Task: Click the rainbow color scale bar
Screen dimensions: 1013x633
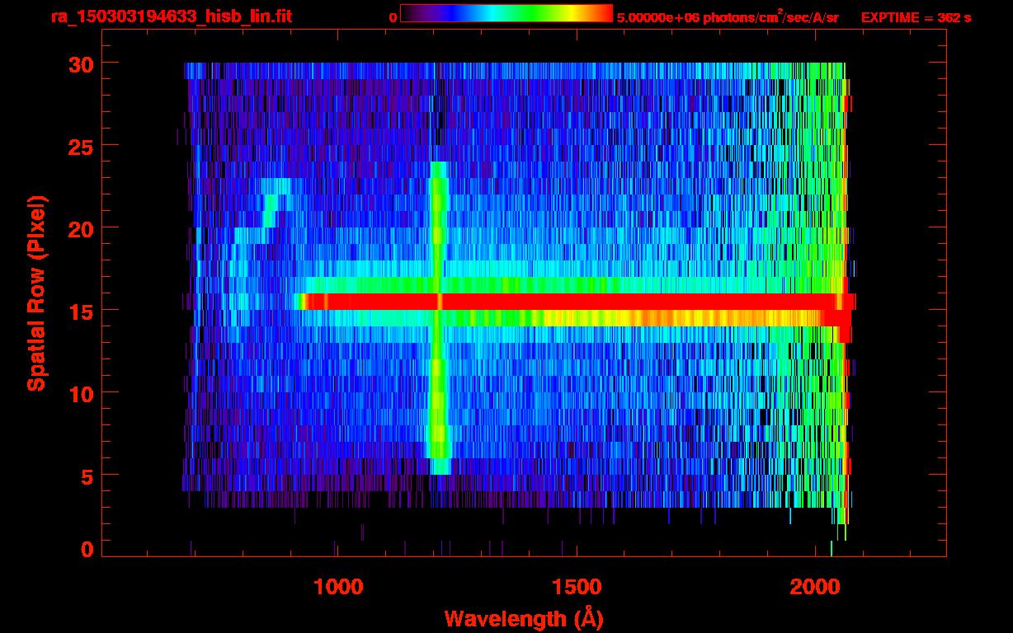Action: 506,13
